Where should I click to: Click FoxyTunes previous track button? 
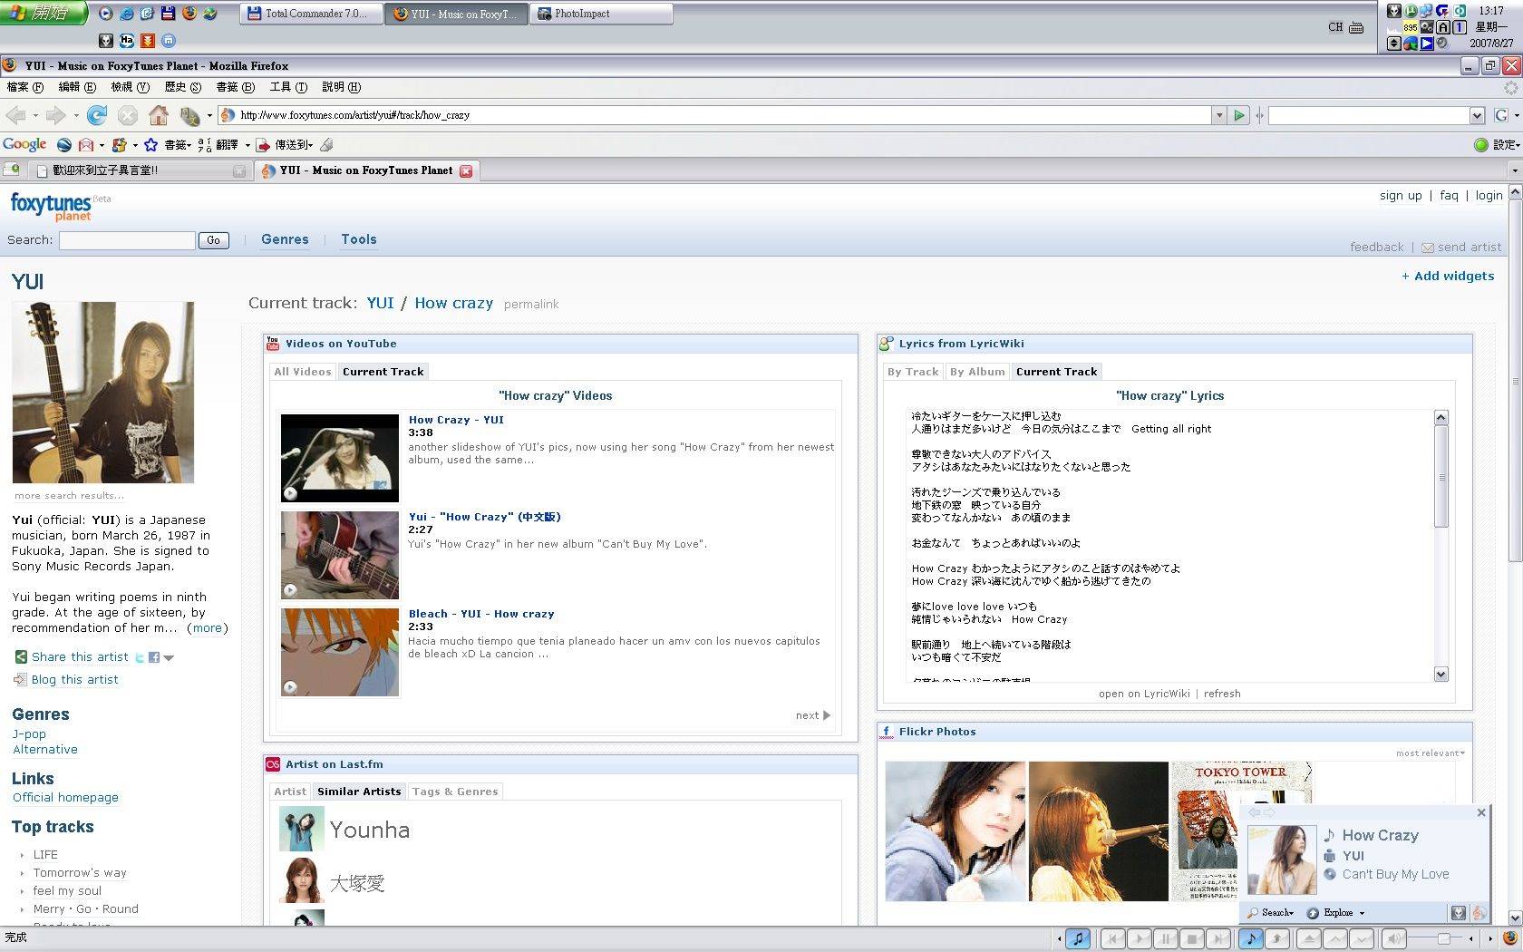(1112, 938)
